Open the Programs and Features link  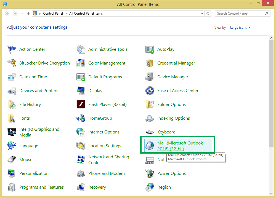(x=42, y=187)
